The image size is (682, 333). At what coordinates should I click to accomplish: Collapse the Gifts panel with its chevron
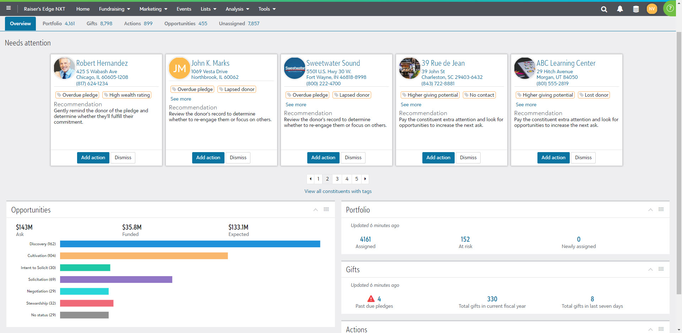[x=650, y=269]
